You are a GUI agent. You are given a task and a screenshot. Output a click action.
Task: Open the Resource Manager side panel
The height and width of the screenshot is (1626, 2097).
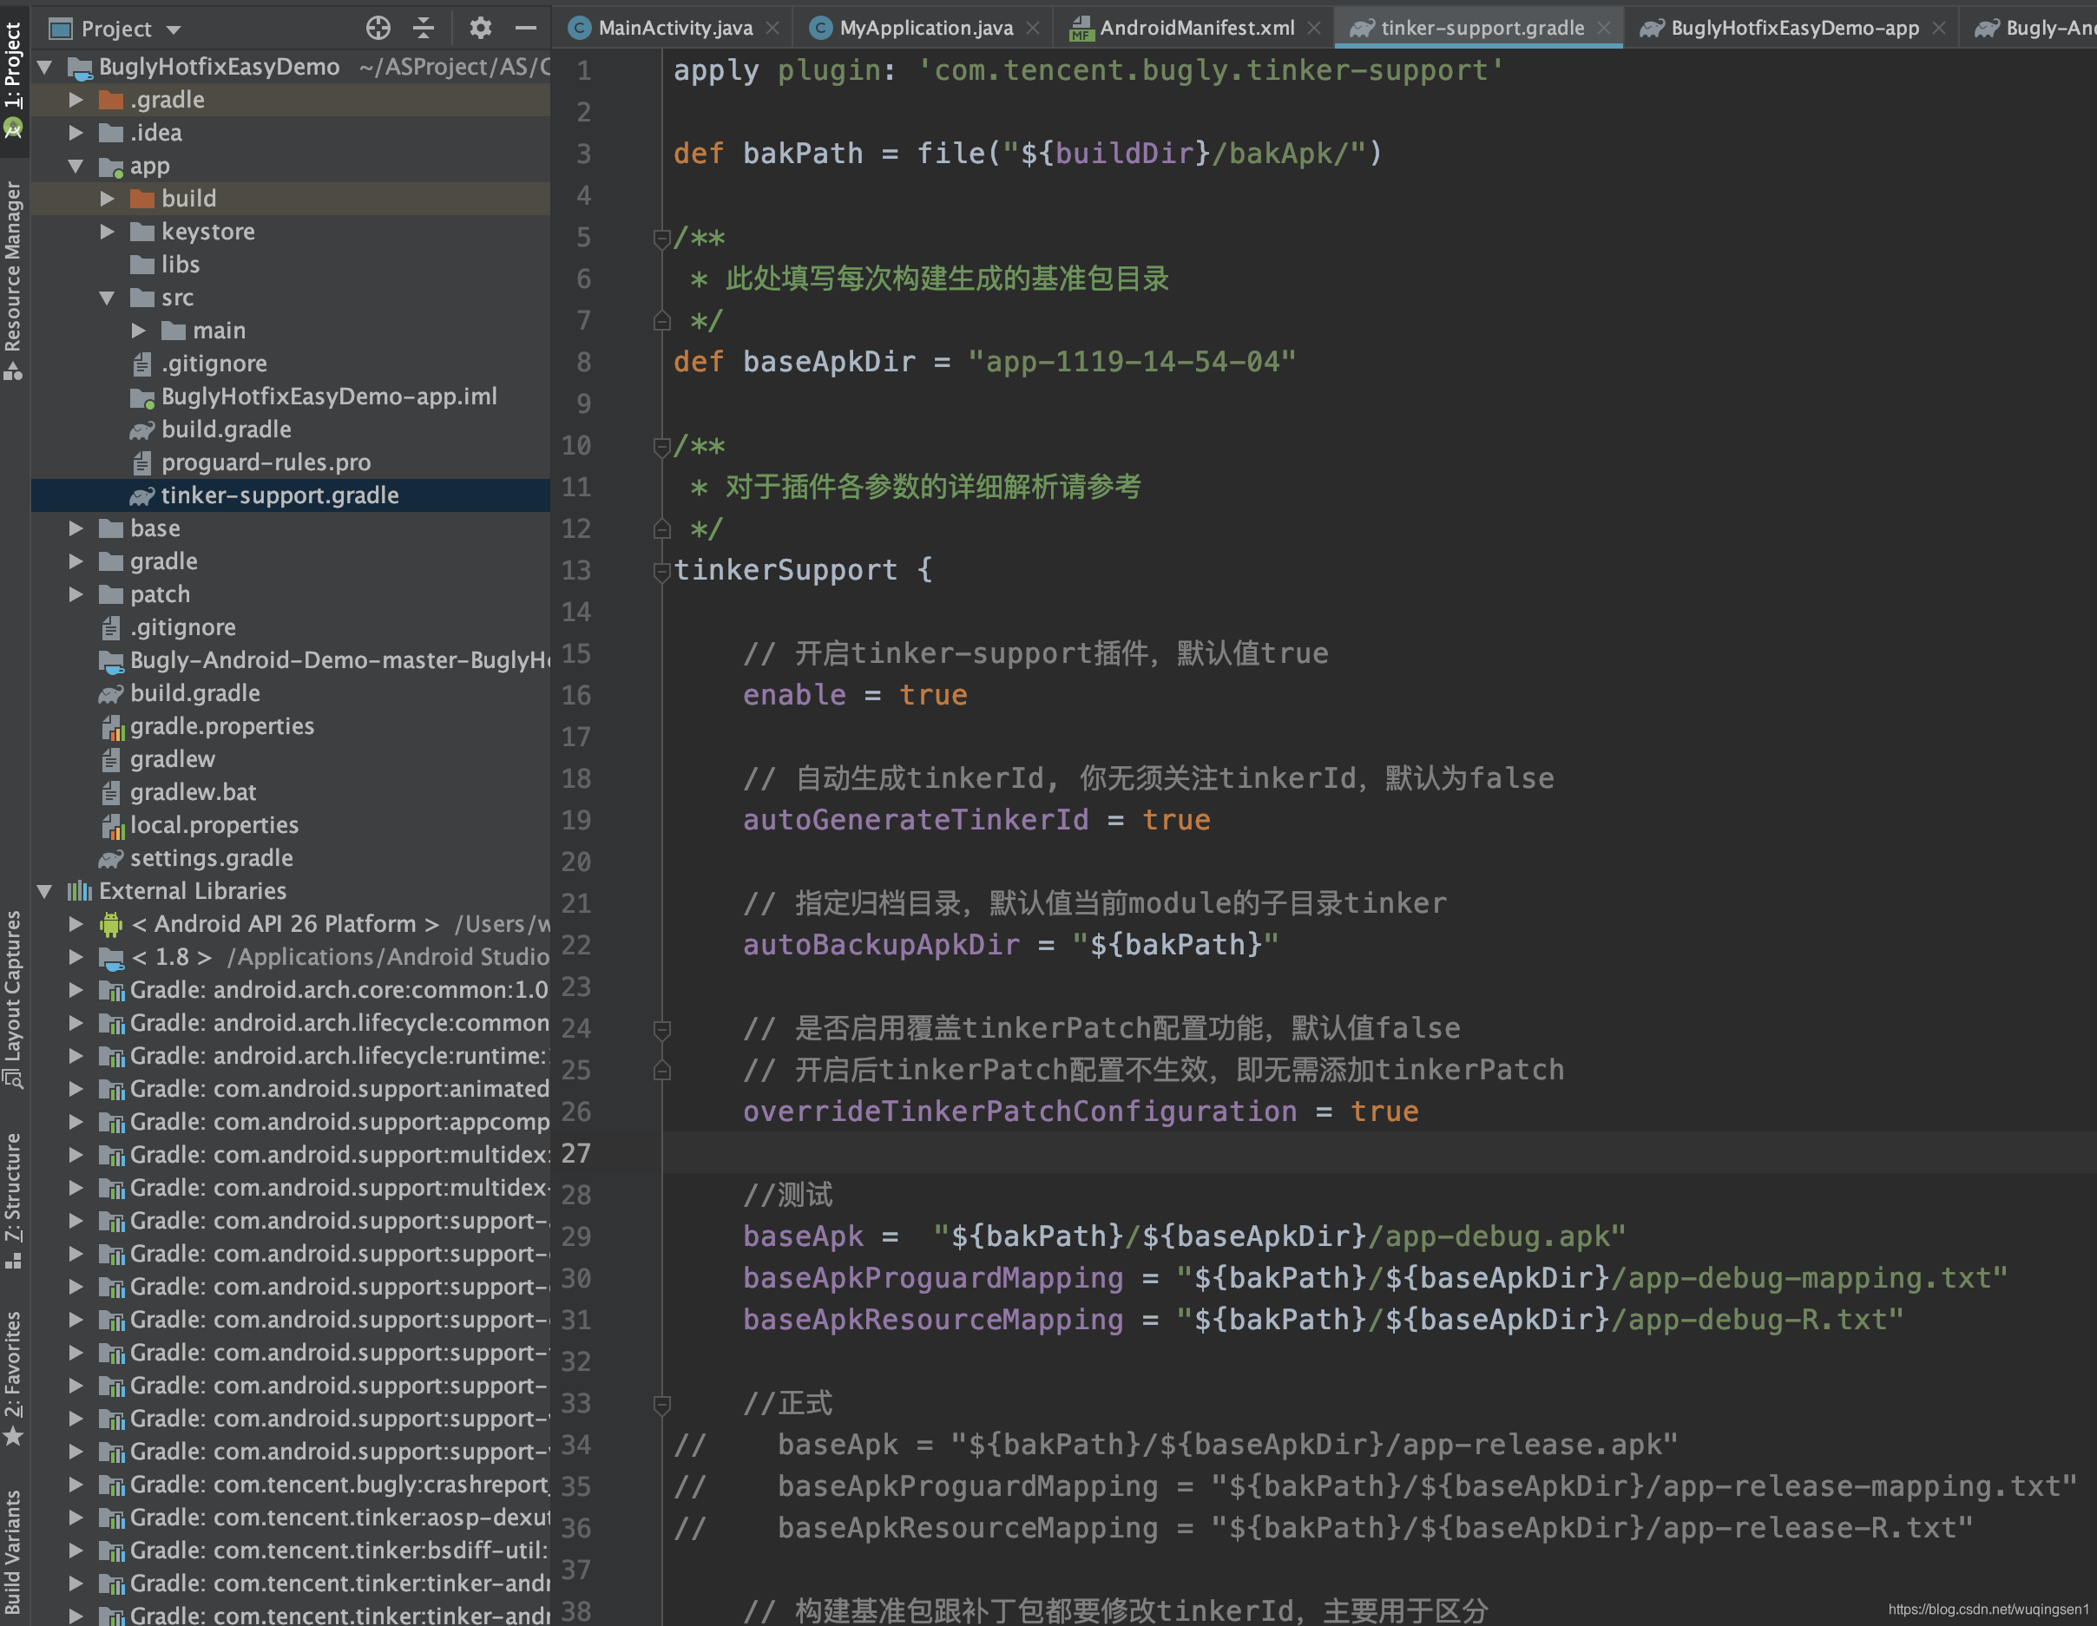(12, 279)
